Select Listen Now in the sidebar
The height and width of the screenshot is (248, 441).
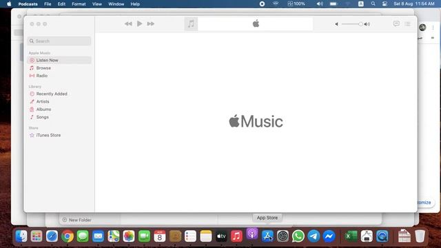pos(59,60)
